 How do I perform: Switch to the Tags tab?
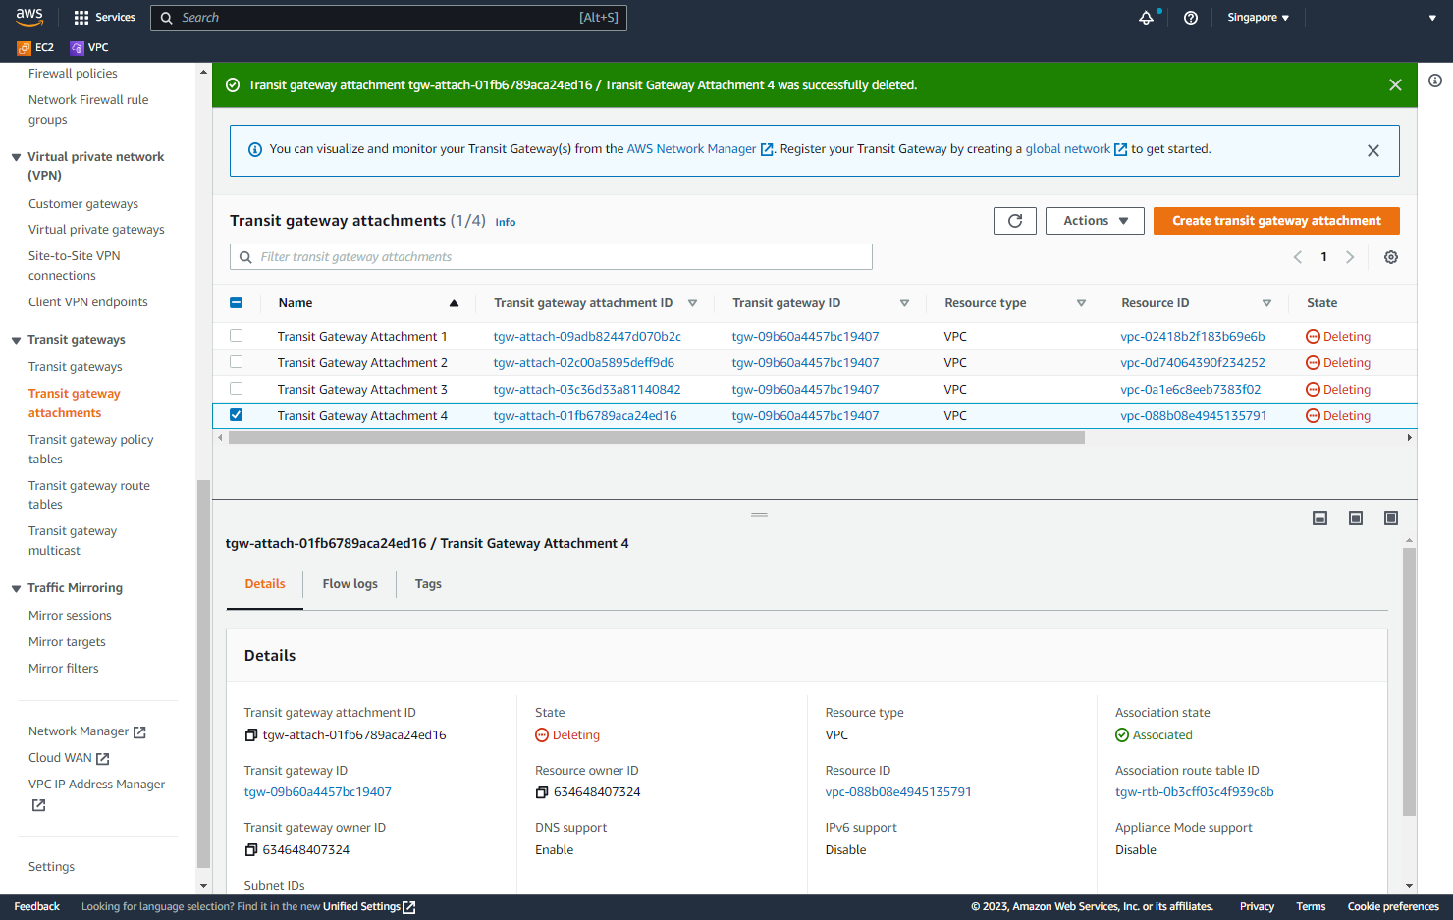point(428,584)
